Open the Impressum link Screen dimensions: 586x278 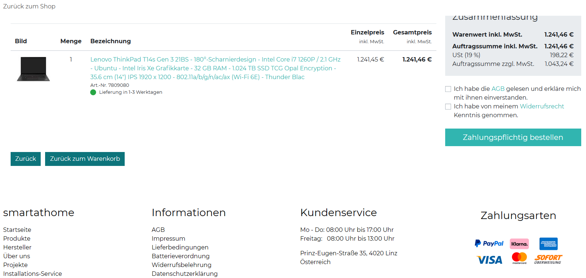[x=168, y=238]
